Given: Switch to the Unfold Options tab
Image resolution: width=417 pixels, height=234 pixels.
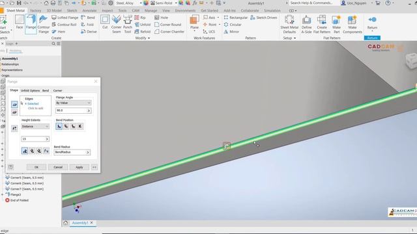Looking at the screenshot, I should [x=31, y=90].
